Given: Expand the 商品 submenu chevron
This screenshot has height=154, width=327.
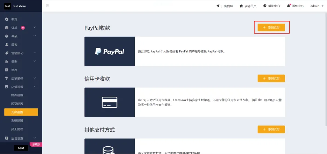Looking at the screenshot, I should tap(35, 36).
